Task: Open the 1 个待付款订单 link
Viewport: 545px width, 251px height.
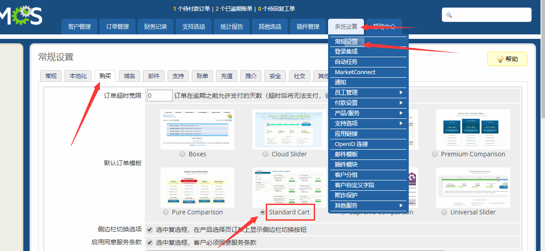Action: (191, 8)
